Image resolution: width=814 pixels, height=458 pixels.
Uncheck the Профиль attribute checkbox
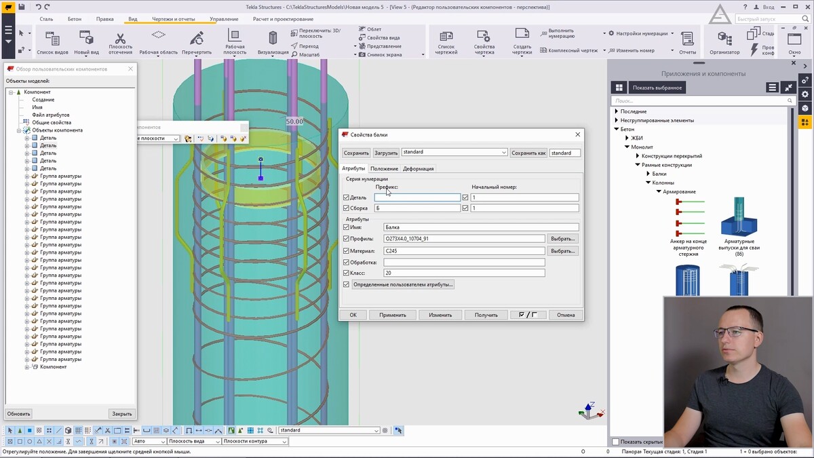pos(347,239)
